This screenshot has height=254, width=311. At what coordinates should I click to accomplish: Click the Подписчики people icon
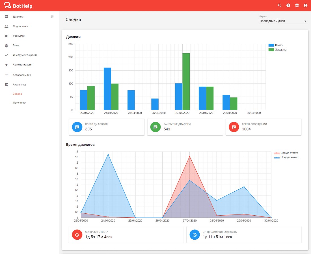tap(7, 26)
